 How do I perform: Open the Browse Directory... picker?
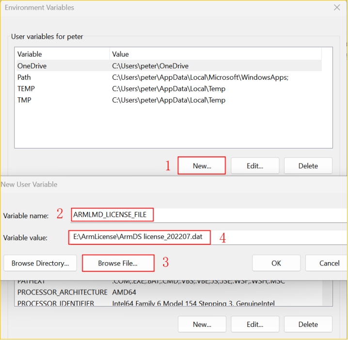(40, 263)
